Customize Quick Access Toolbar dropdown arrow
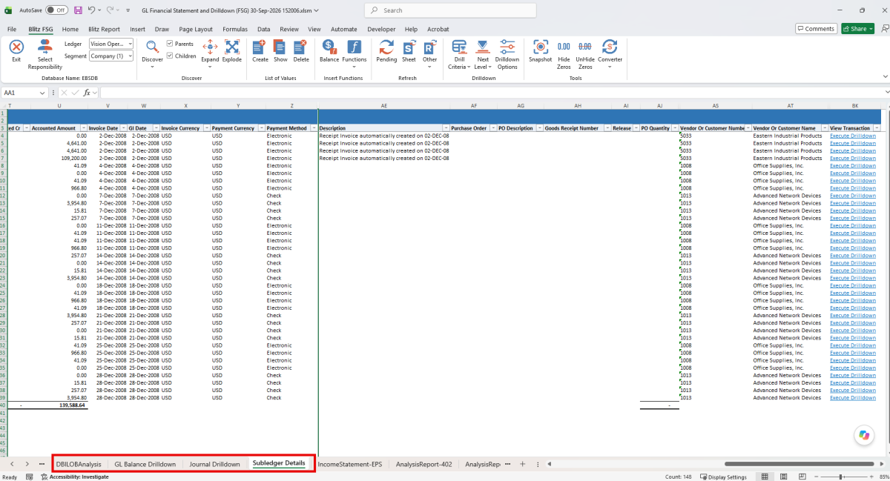Screen dimensions: 890x481 coord(129,10)
